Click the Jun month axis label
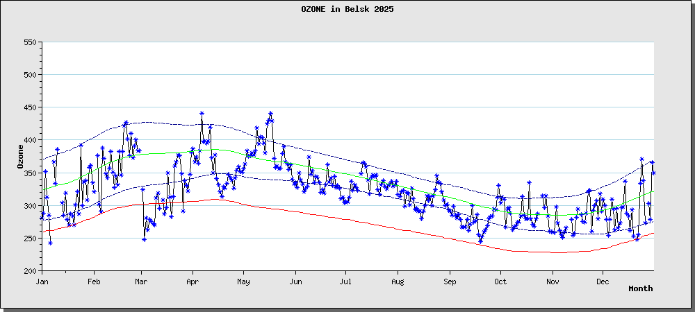This screenshot has height=312, width=695. coord(295,281)
